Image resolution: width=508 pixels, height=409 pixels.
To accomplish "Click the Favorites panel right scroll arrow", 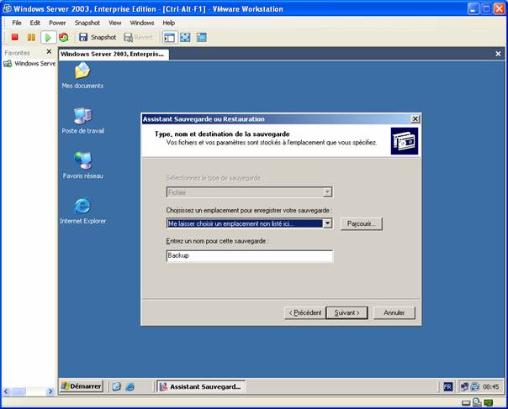I will pyautogui.click(x=50, y=391).
